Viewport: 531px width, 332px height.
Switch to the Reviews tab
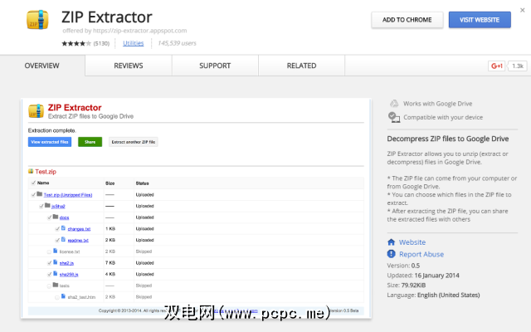(x=129, y=66)
